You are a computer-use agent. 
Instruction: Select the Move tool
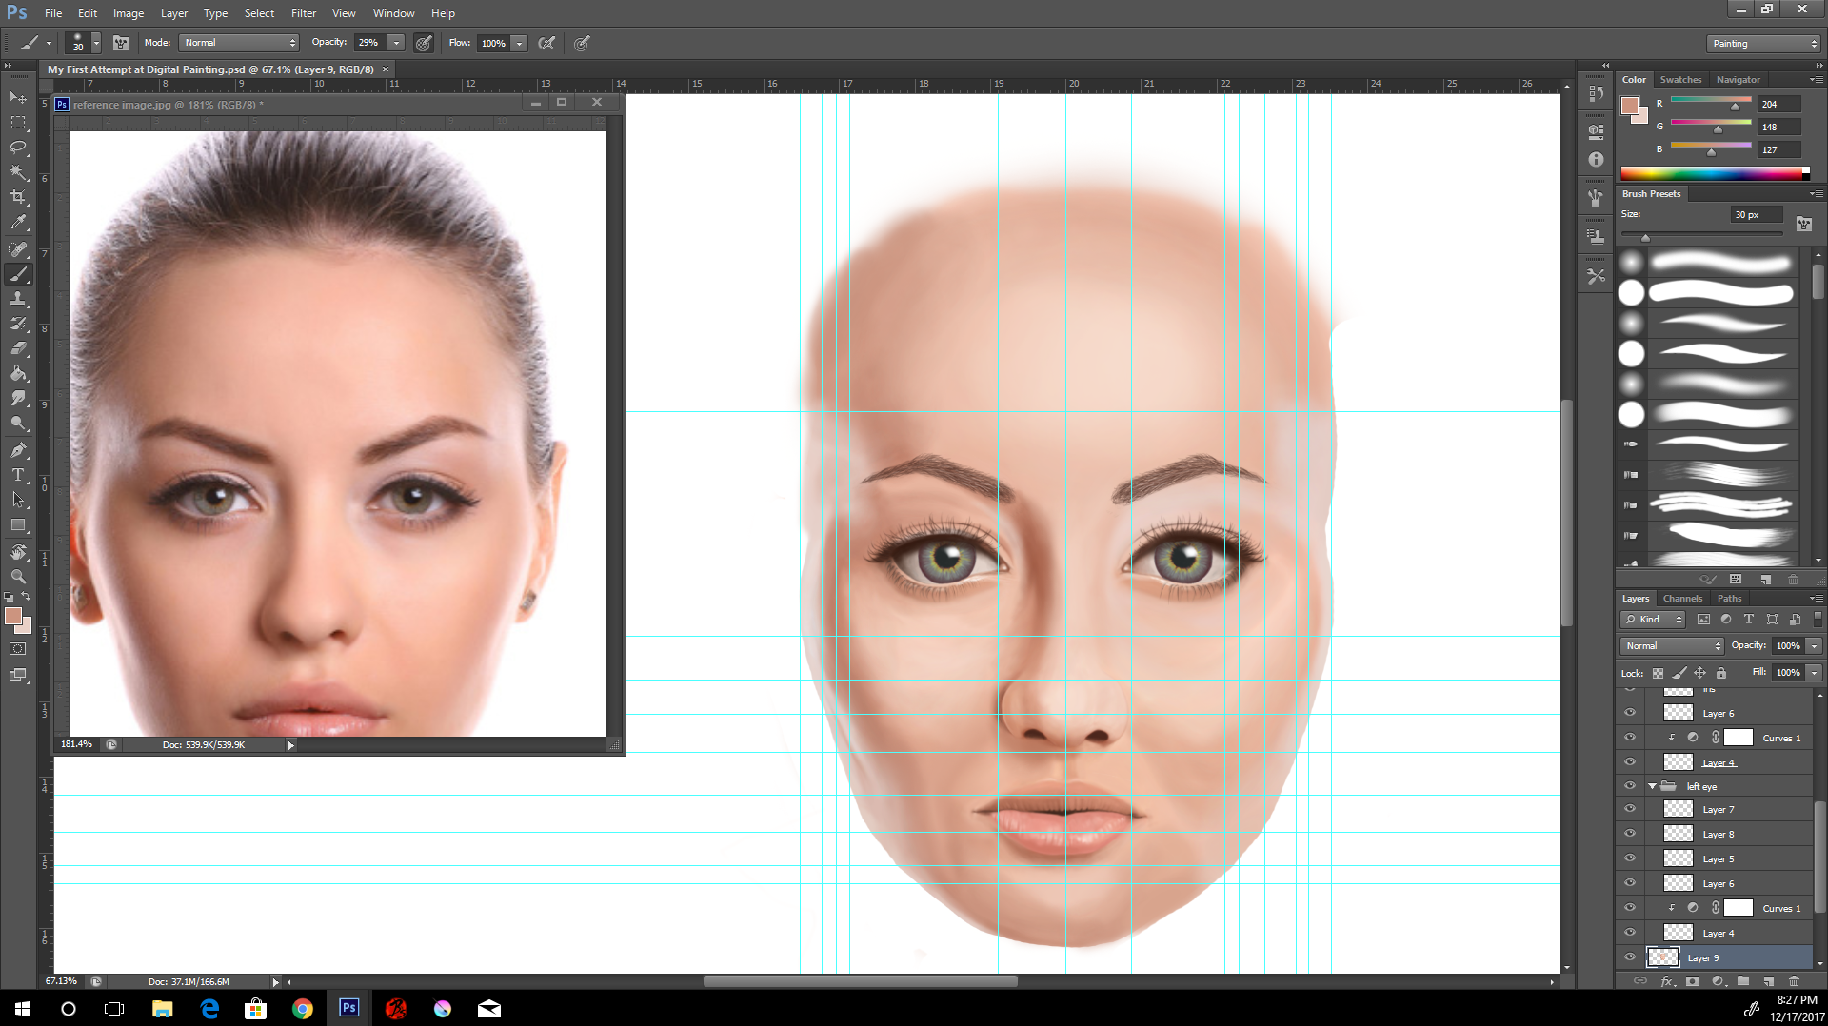click(x=18, y=98)
